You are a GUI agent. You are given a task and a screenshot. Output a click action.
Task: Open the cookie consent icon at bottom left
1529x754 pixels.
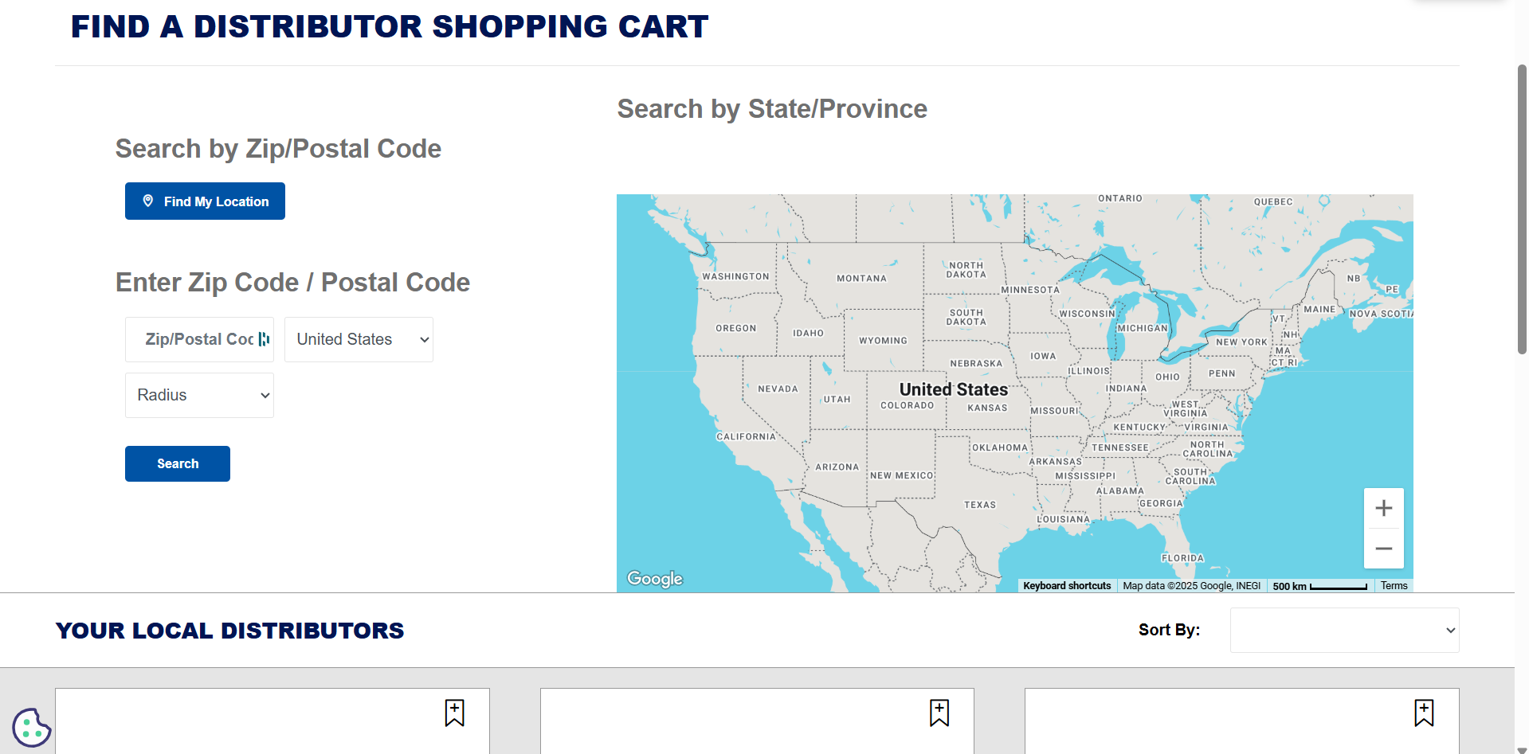click(32, 727)
